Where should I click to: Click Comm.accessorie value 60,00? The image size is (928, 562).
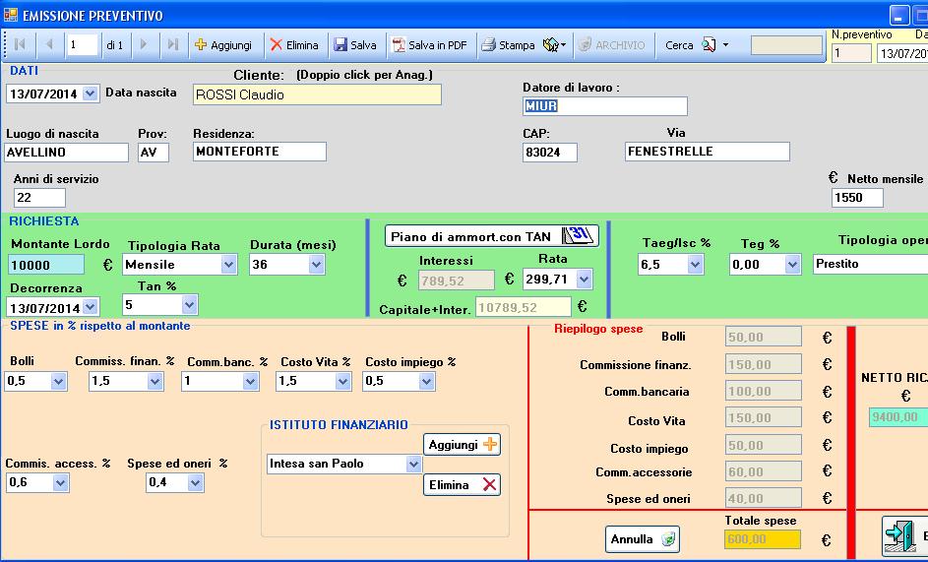coord(763,471)
